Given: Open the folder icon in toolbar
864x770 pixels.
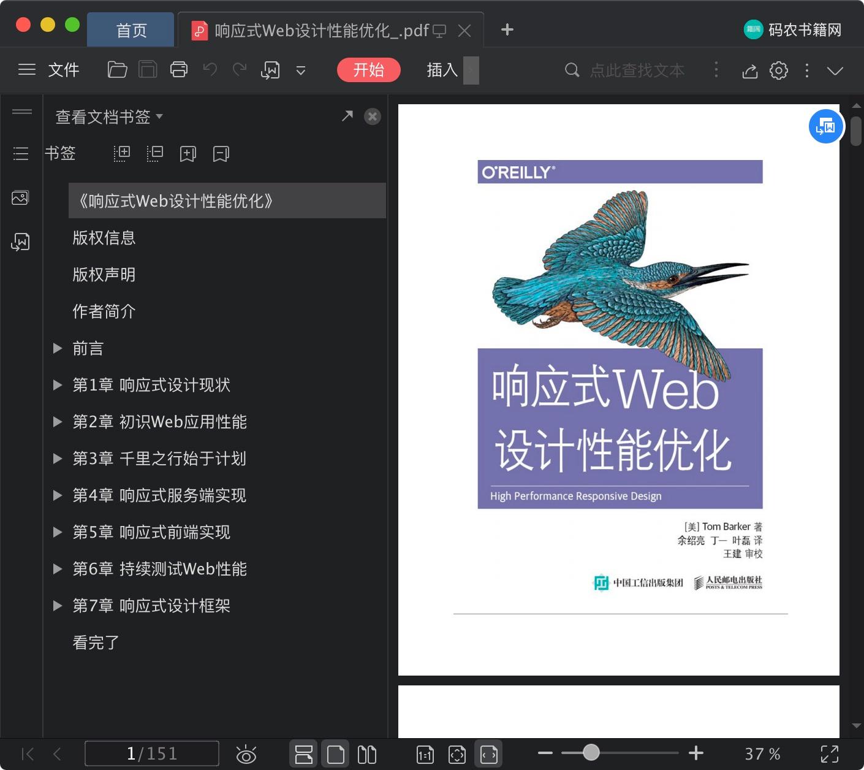Looking at the screenshot, I should pos(117,70).
